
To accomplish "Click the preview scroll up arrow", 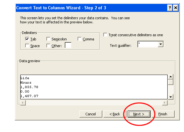I will click(170, 77).
